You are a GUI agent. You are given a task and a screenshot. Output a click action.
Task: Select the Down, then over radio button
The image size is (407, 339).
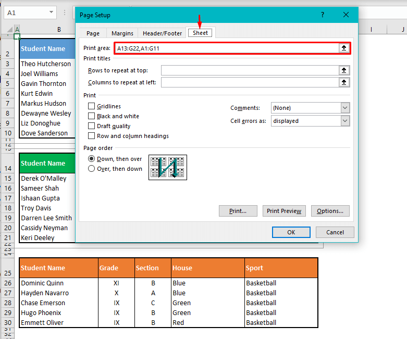[91, 159]
